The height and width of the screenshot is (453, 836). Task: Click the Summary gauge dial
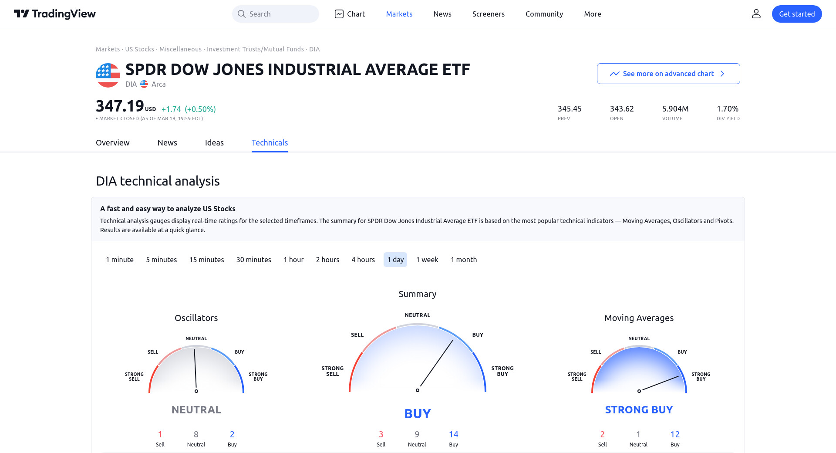417,362
